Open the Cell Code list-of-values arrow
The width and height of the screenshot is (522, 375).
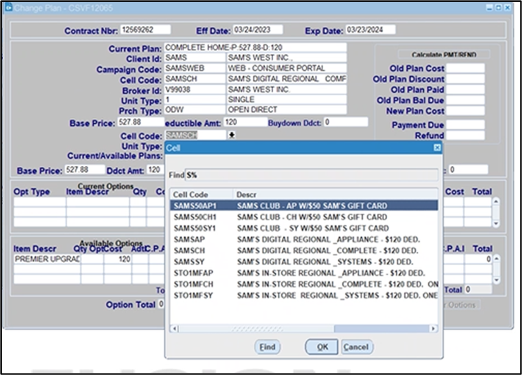click(x=232, y=135)
